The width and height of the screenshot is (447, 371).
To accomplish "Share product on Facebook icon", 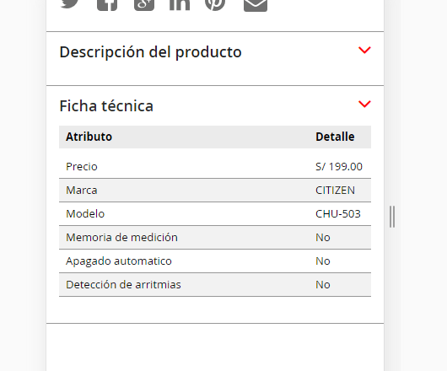I will [x=107, y=5].
